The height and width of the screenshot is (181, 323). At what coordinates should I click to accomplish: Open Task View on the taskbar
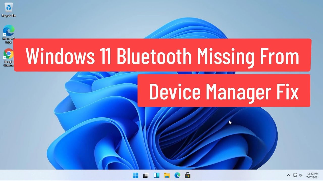click(x=146, y=175)
